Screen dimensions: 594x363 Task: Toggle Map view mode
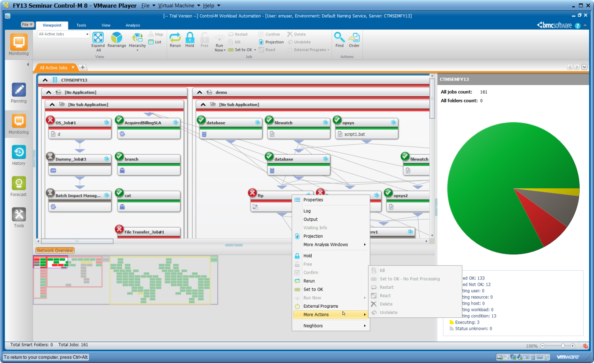[x=155, y=34]
